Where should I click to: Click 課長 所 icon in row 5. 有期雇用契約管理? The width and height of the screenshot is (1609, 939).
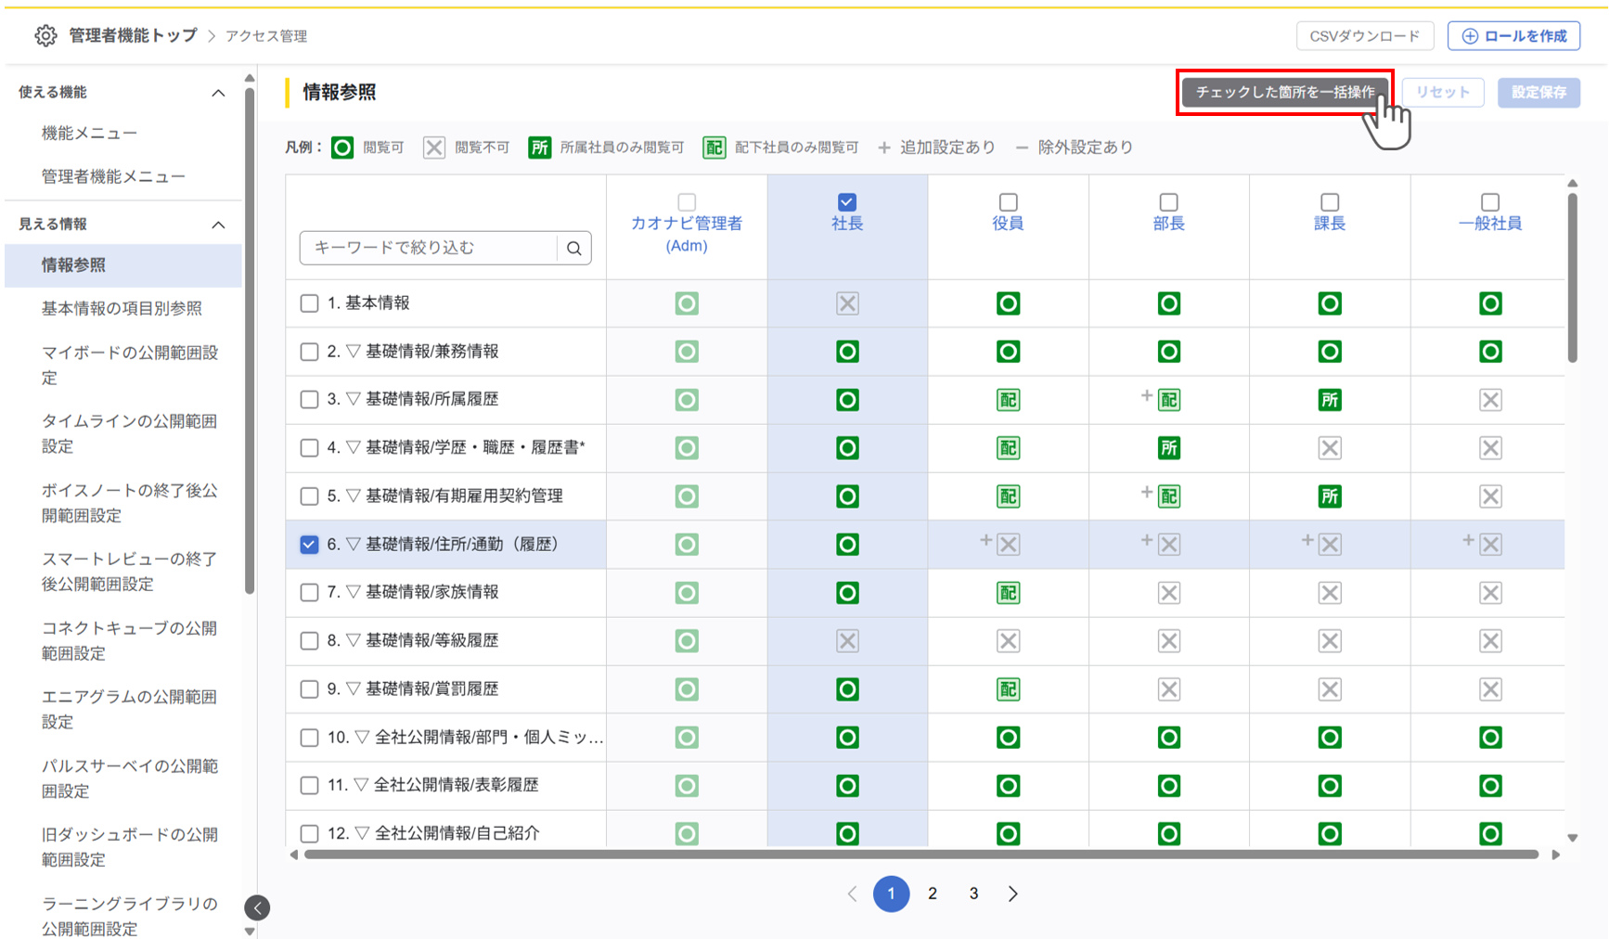(1330, 496)
